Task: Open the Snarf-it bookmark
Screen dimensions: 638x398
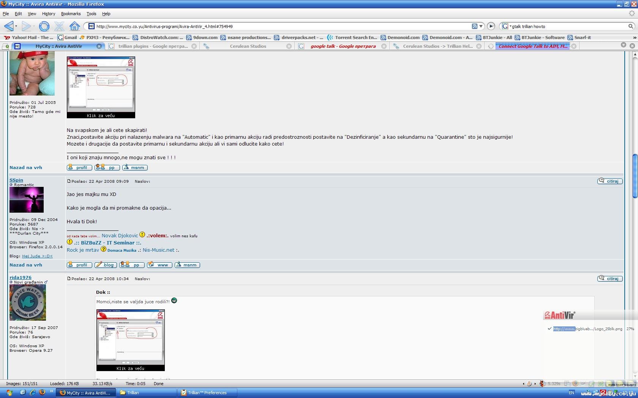Action: (x=579, y=38)
